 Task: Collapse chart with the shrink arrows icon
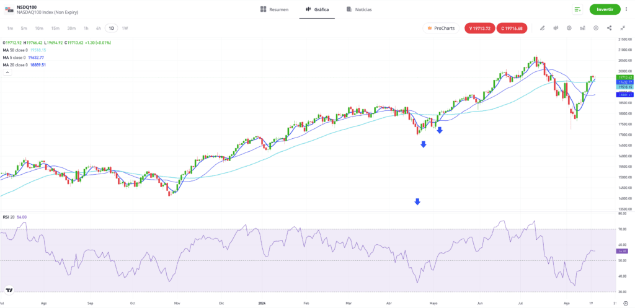click(x=623, y=28)
